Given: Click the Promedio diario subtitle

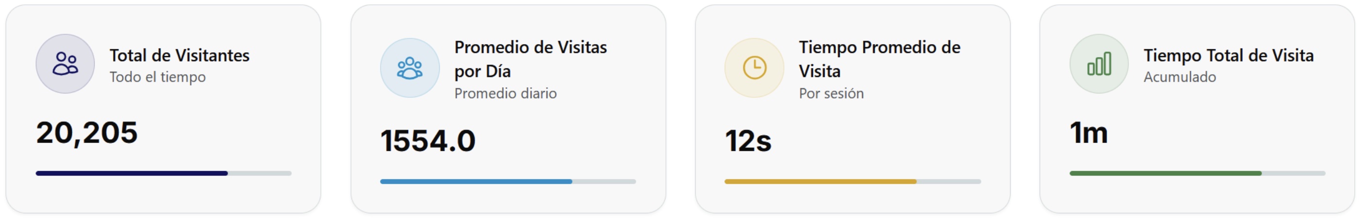Looking at the screenshot, I should point(505,94).
